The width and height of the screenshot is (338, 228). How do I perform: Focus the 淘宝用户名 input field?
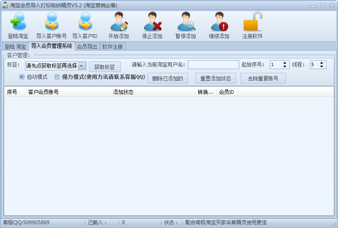point(213,65)
